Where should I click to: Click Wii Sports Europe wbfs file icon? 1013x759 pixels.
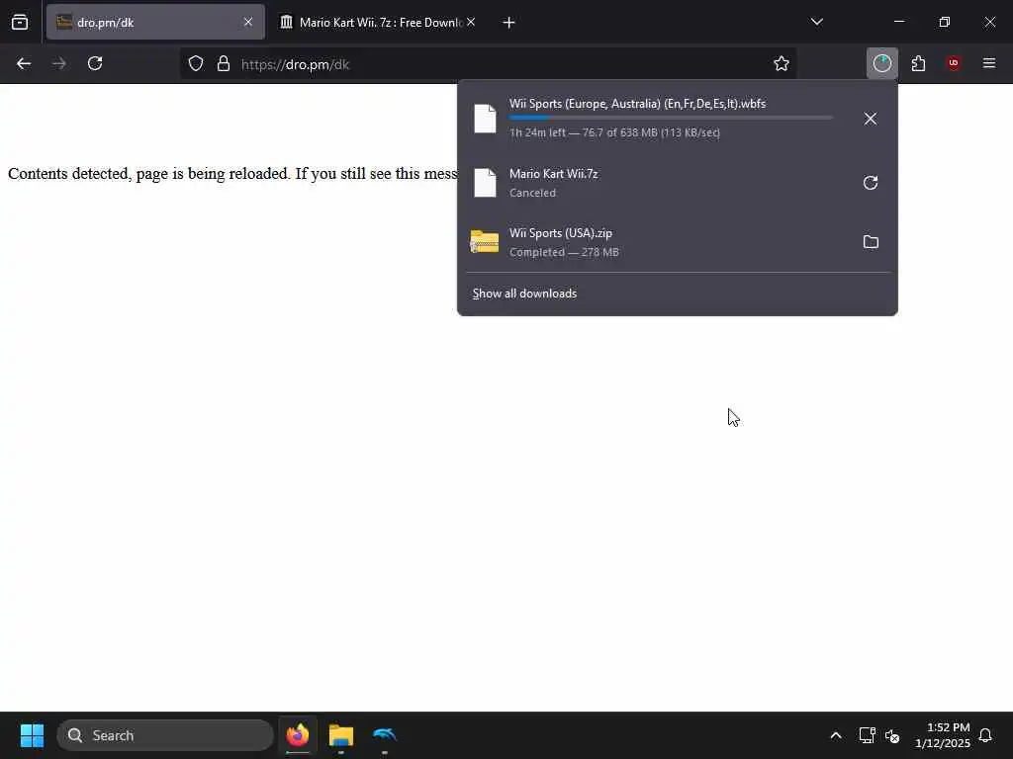485,119
